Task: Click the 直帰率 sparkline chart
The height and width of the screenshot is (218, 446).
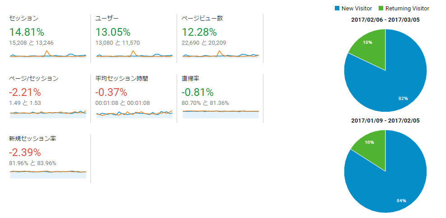Action: pyautogui.click(x=221, y=114)
